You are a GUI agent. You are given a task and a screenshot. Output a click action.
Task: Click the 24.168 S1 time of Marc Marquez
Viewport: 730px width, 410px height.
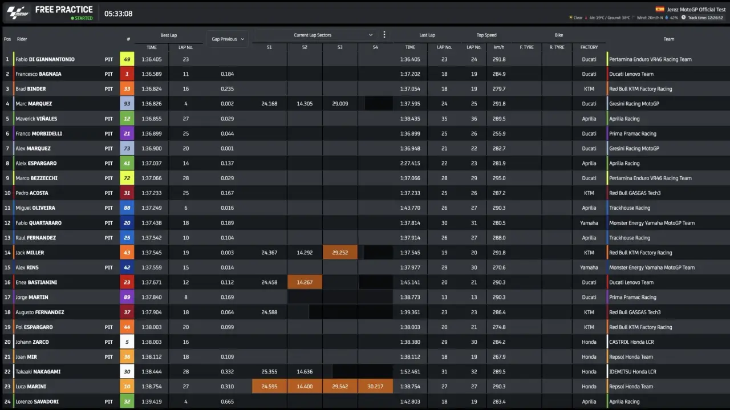click(269, 104)
